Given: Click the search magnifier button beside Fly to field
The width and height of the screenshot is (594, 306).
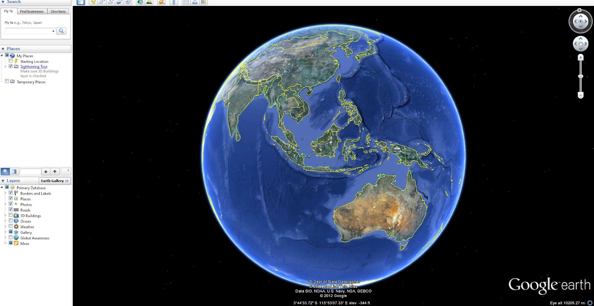Looking at the screenshot, I should (x=62, y=31).
